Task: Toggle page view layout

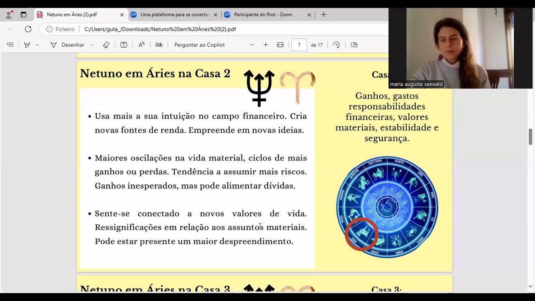Action: pos(354,45)
